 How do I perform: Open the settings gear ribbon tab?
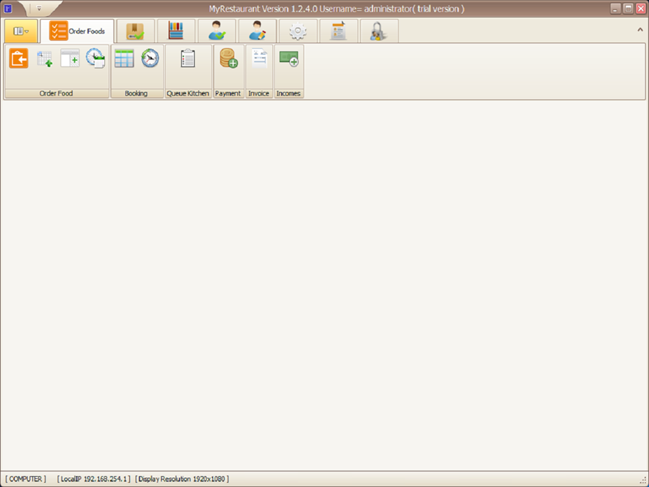tap(298, 31)
